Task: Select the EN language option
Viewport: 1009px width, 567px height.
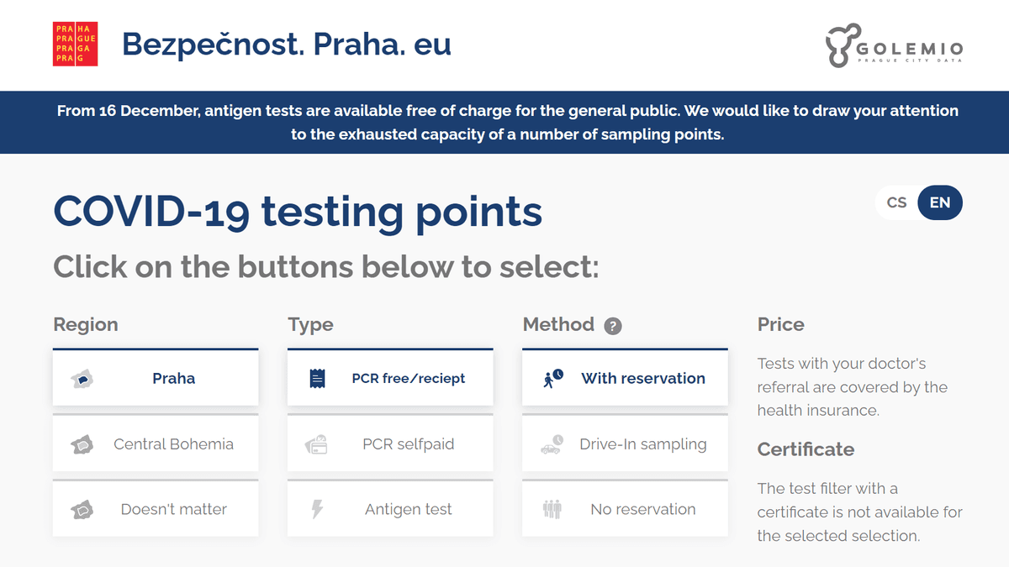Action: coord(939,202)
